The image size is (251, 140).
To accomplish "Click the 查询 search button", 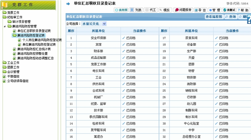I will [x=231, y=17].
